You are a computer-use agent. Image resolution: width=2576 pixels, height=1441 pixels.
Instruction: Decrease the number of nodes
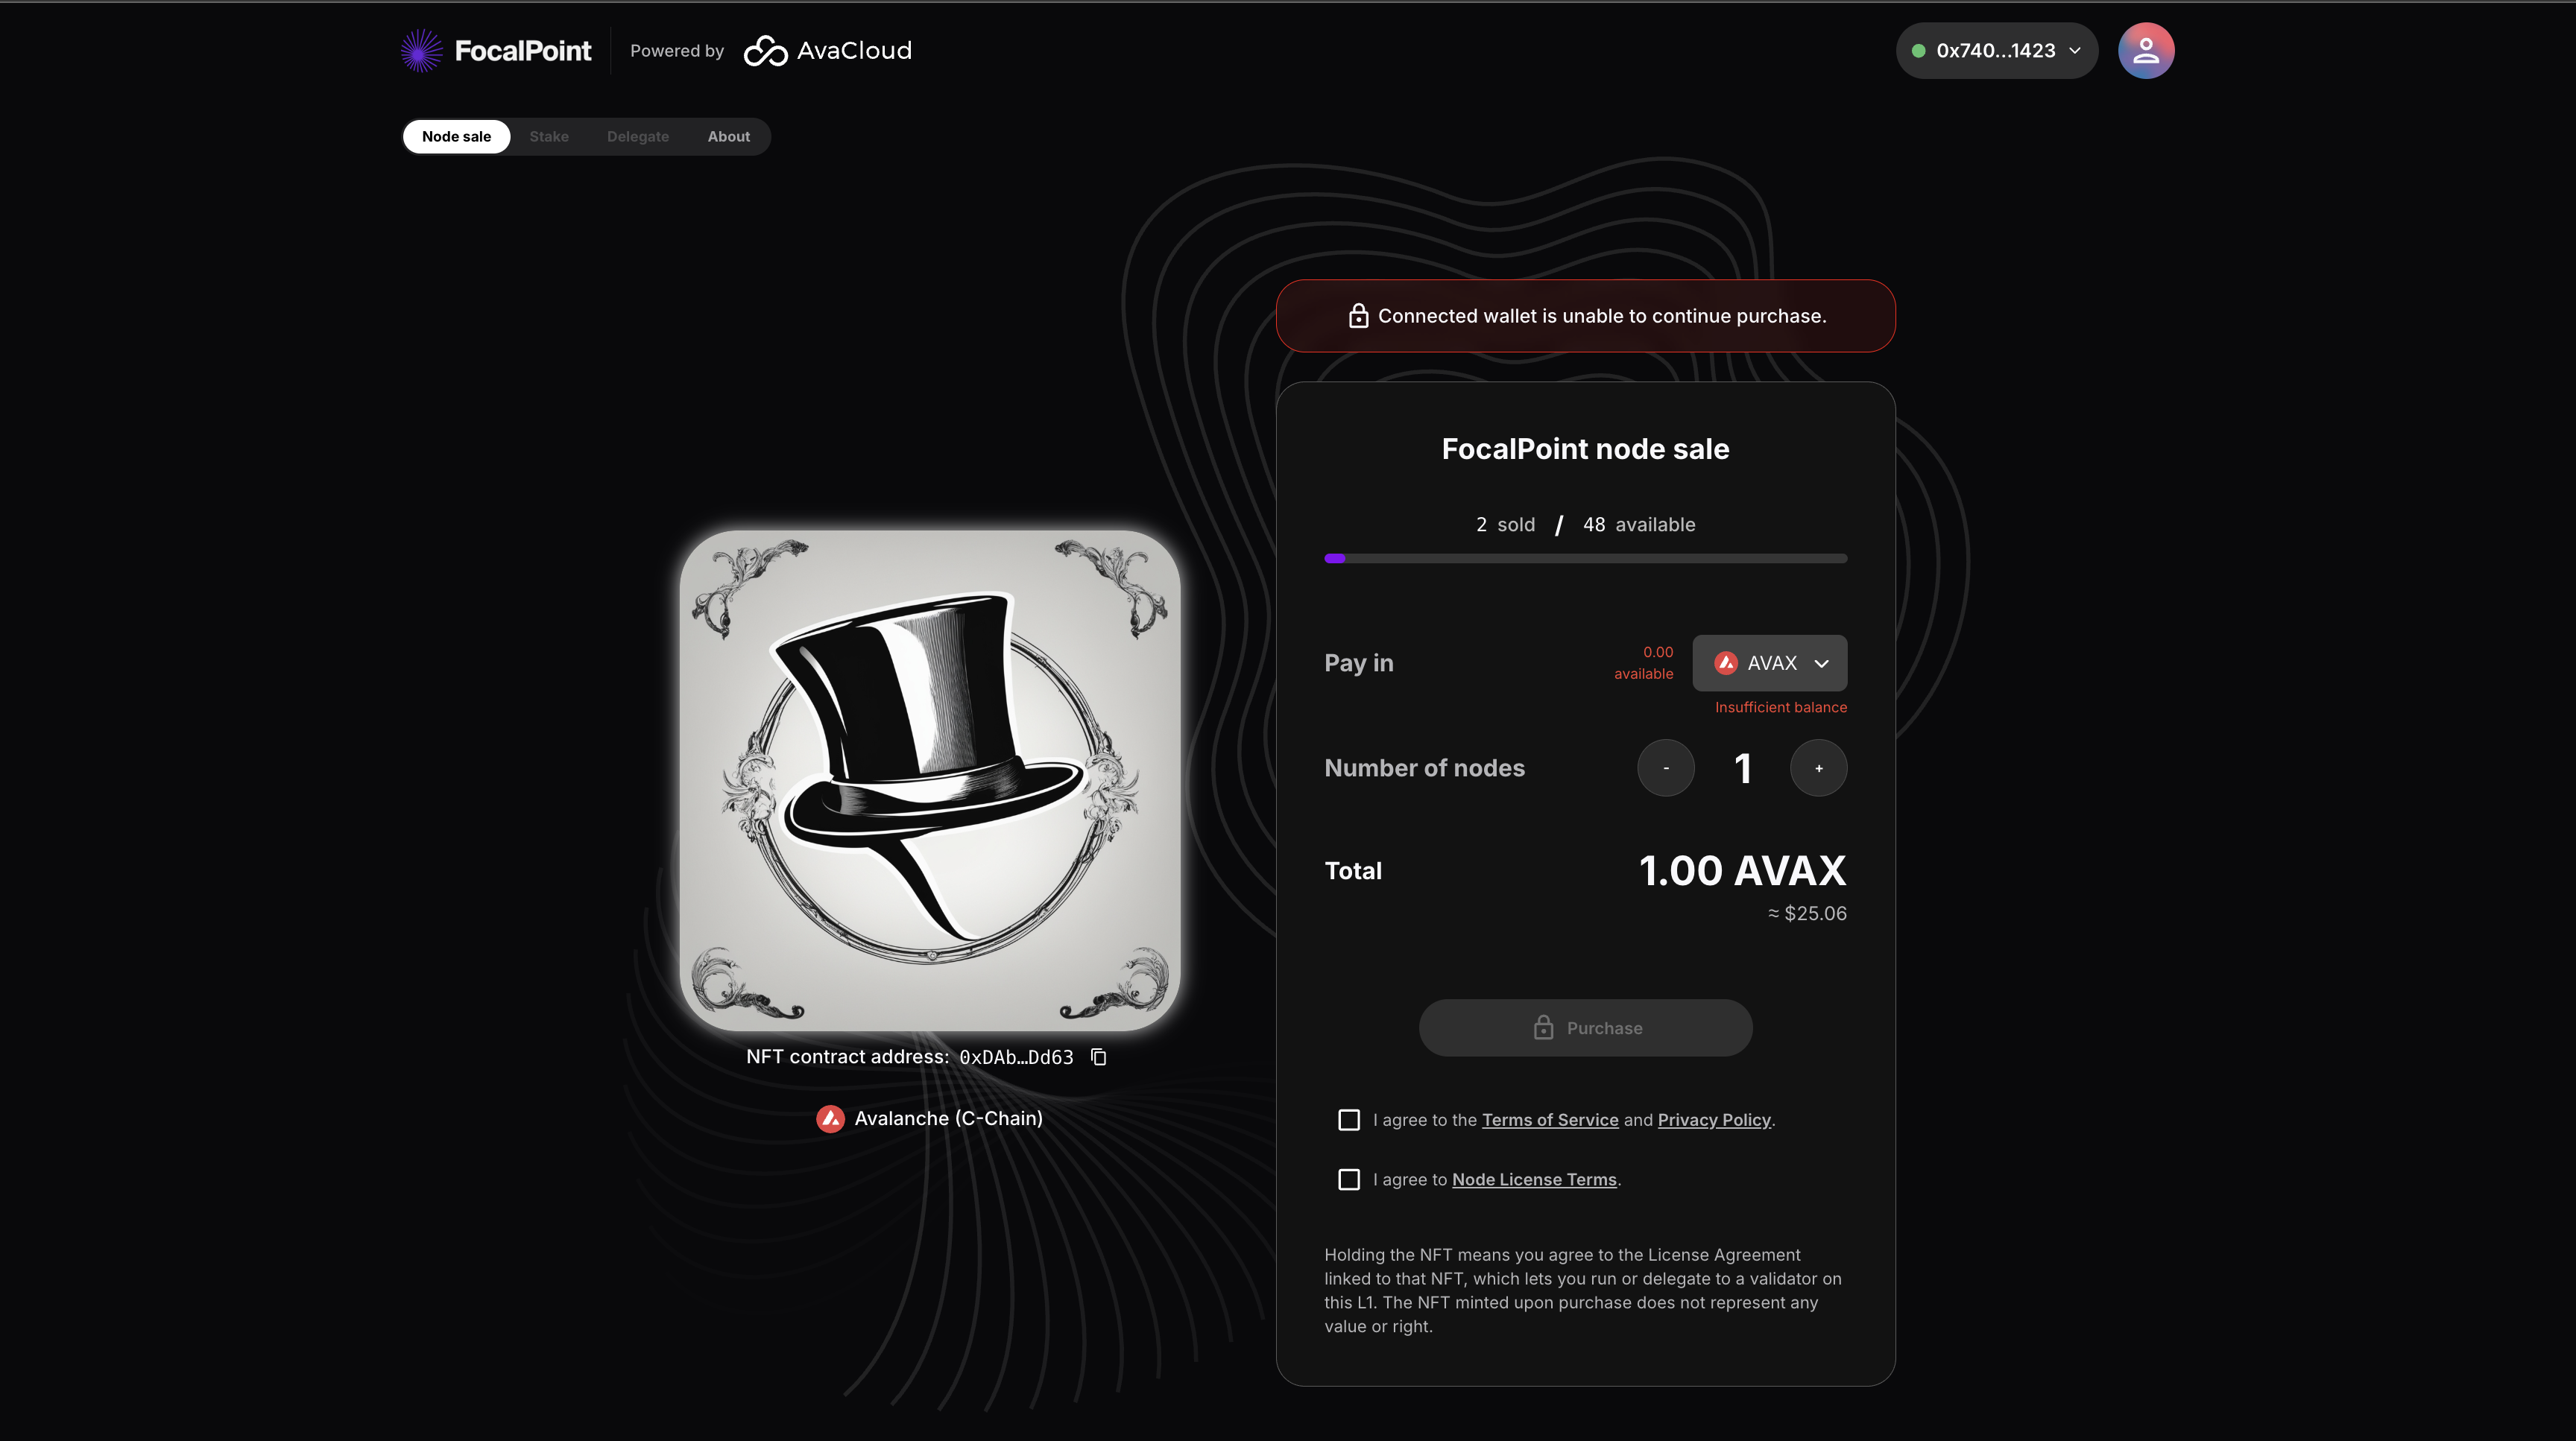click(x=1665, y=767)
